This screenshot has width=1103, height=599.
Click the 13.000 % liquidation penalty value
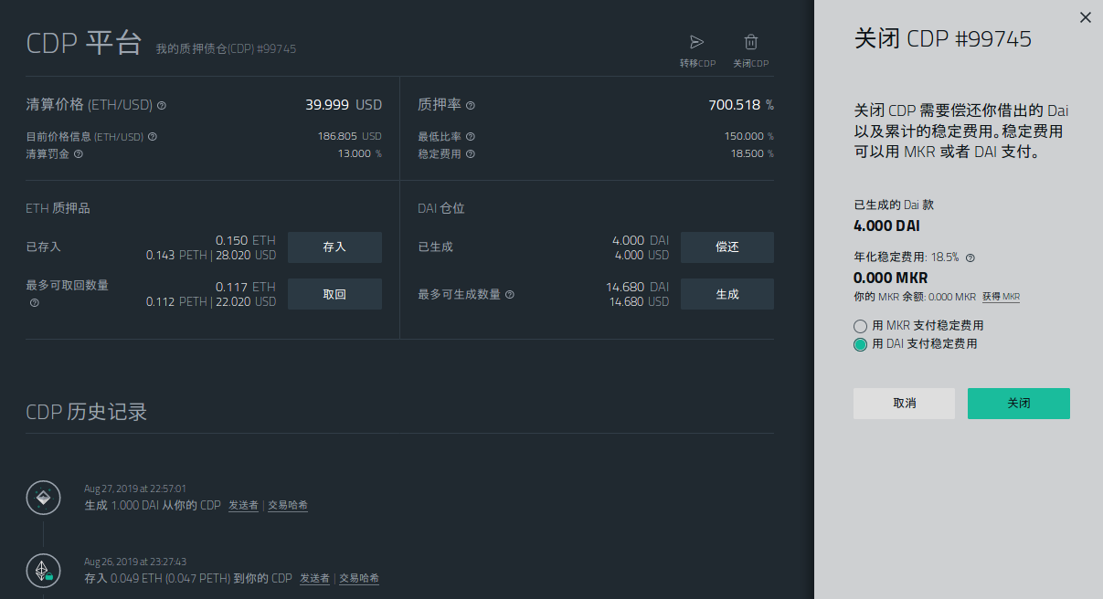(x=360, y=154)
